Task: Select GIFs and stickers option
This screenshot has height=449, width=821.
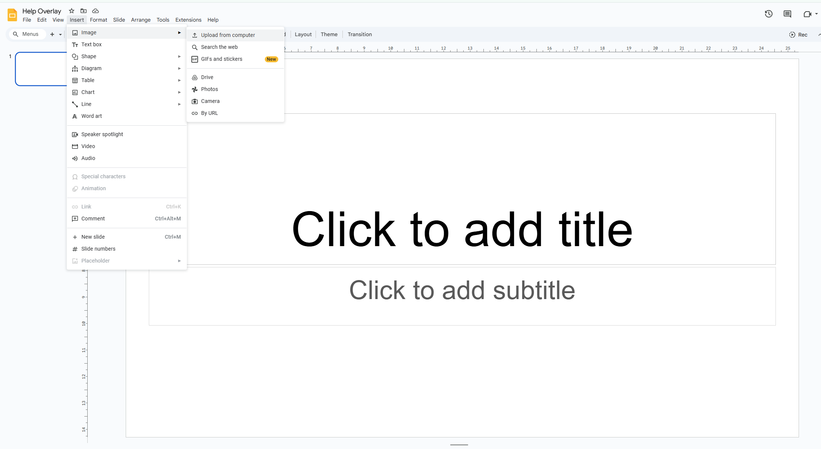Action: coord(222,59)
